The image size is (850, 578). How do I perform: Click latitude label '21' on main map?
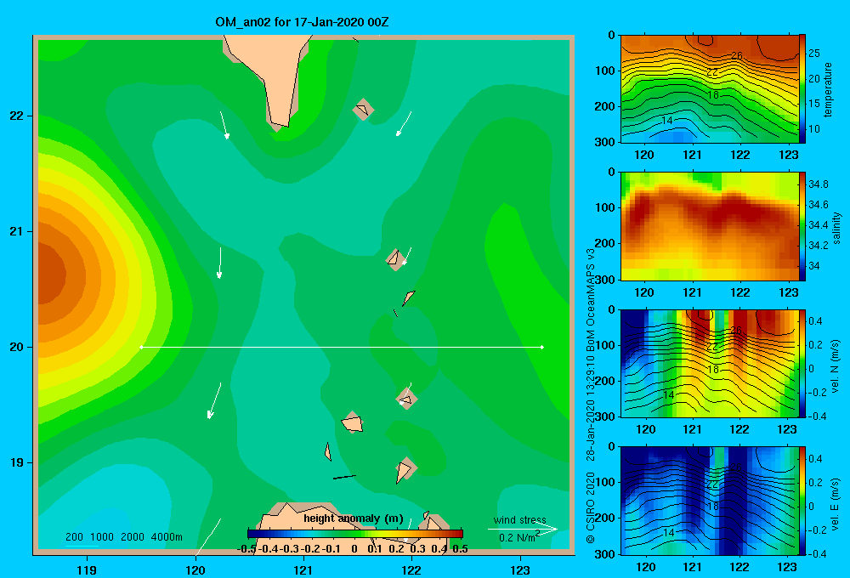16,231
